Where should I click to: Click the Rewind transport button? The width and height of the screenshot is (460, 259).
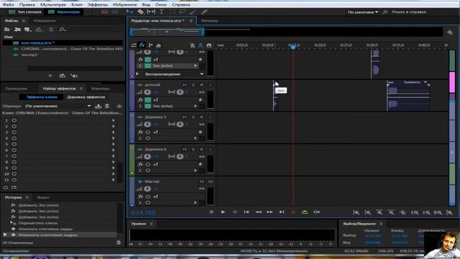(258, 212)
